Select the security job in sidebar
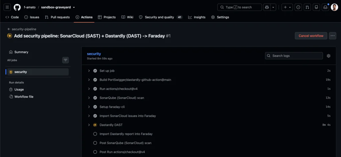341x157 pixels. coord(38,72)
